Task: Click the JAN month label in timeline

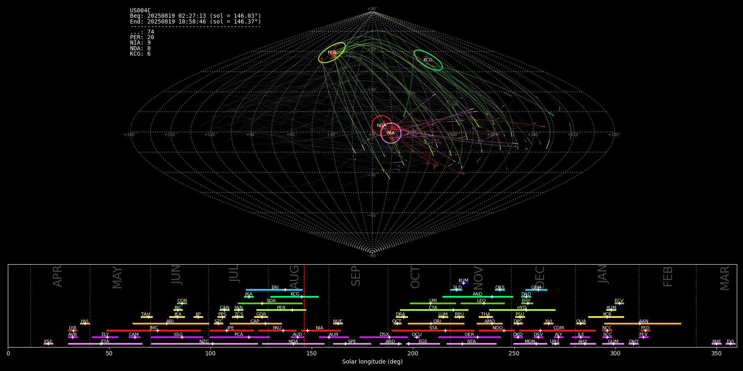Action: pos(602,274)
